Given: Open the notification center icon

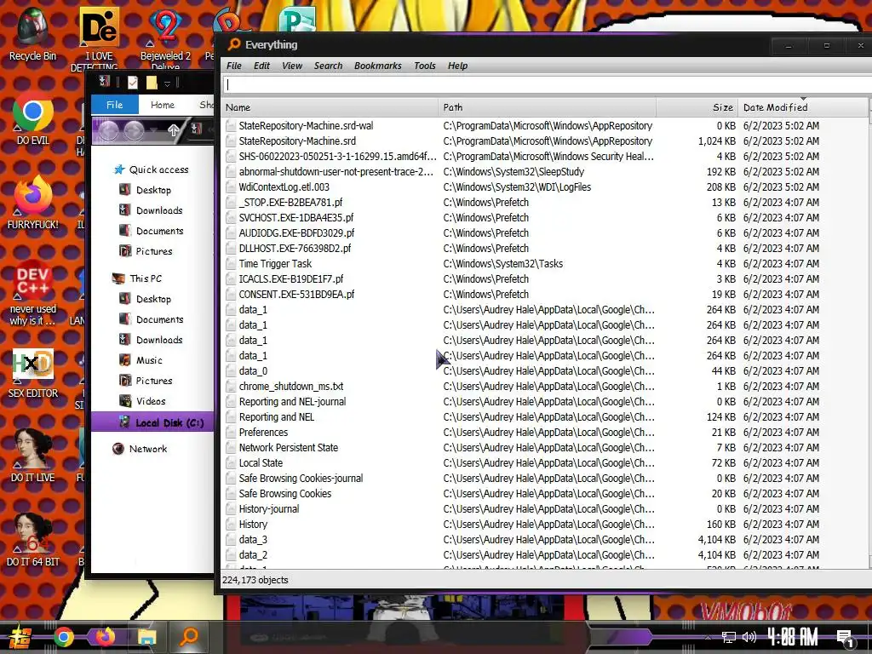Looking at the screenshot, I should (846, 639).
